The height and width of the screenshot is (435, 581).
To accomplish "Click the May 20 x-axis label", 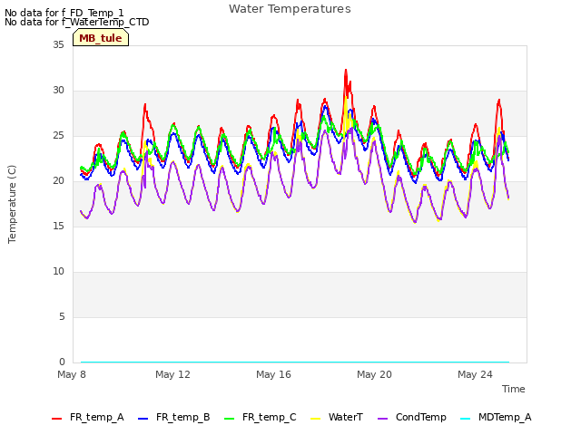I will tap(374, 374).
